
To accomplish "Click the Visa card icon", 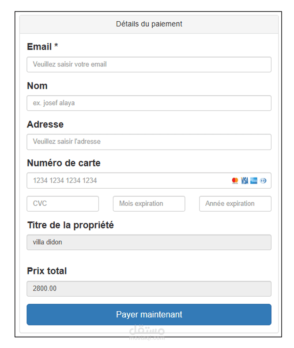I will coord(244,181).
